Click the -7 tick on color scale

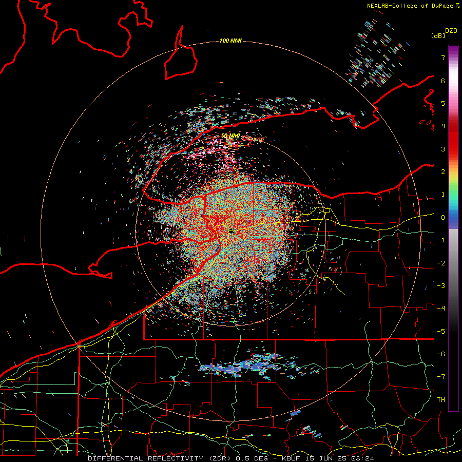441,377
